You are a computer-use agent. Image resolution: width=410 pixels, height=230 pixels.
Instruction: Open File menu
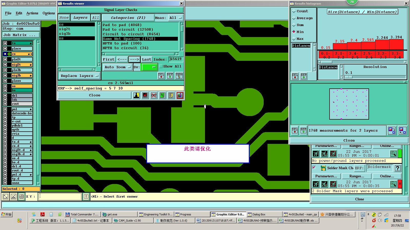(x=8, y=13)
